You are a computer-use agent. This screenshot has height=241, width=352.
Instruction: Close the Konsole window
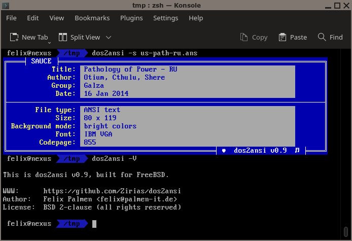346,6
